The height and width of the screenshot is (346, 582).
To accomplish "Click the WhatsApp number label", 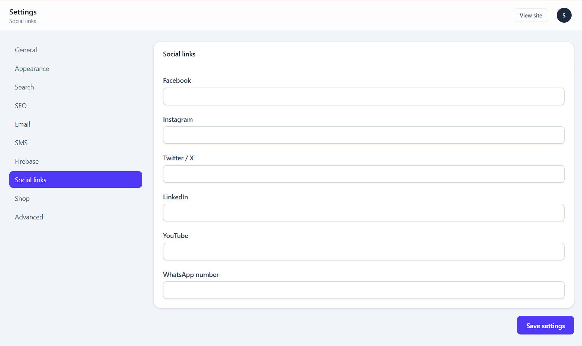I will tap(191, 274).
